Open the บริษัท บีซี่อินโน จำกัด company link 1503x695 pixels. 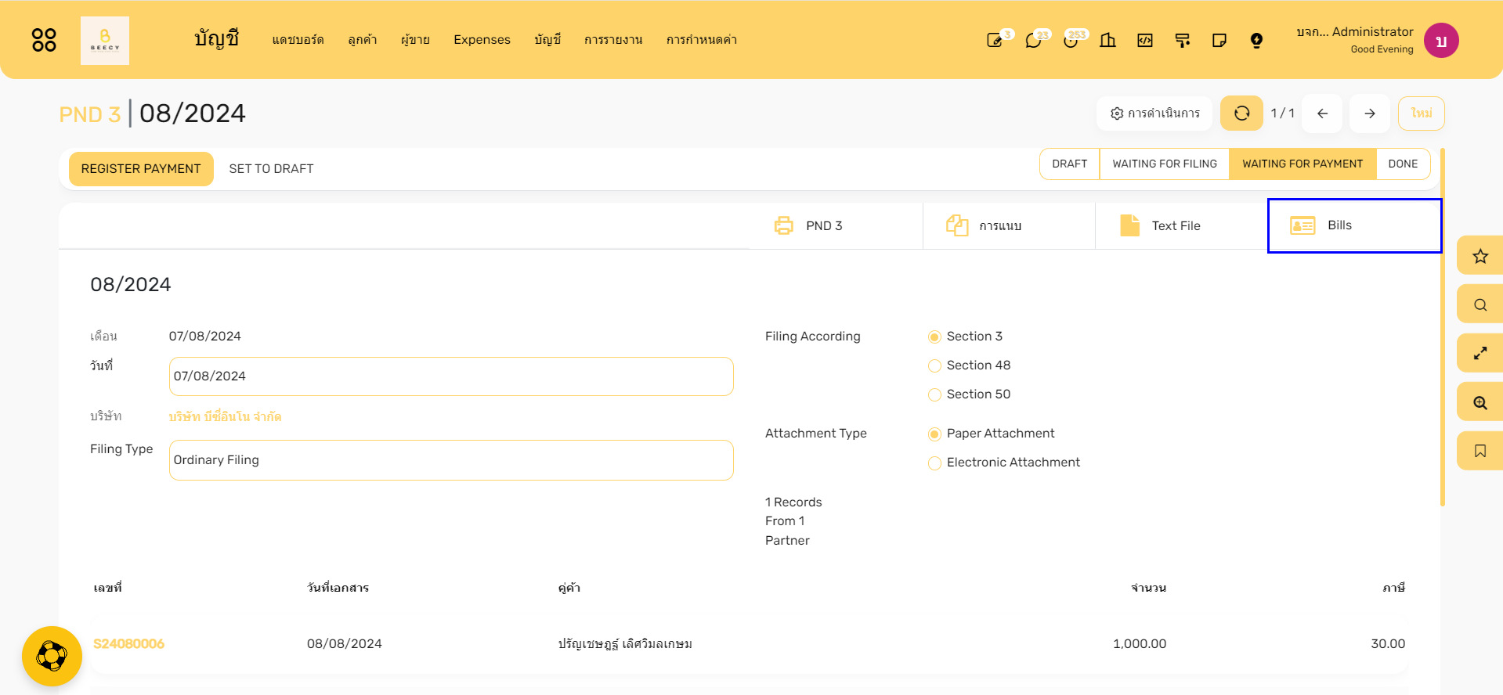[x=226, y=416]
